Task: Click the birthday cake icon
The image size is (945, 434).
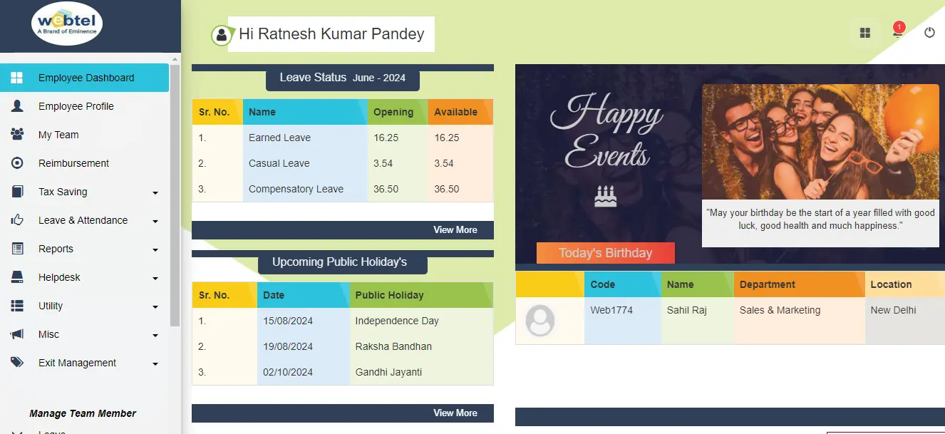Action: (605, 196)
